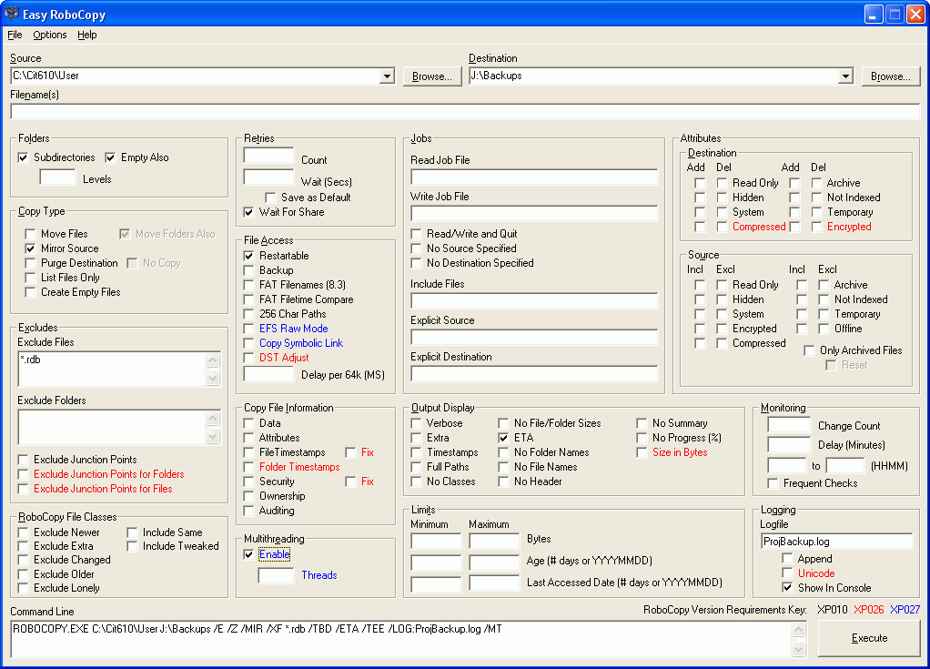Open the File menu
The height and width of the screenshot is (669, 930).
(x=15, y=35)
